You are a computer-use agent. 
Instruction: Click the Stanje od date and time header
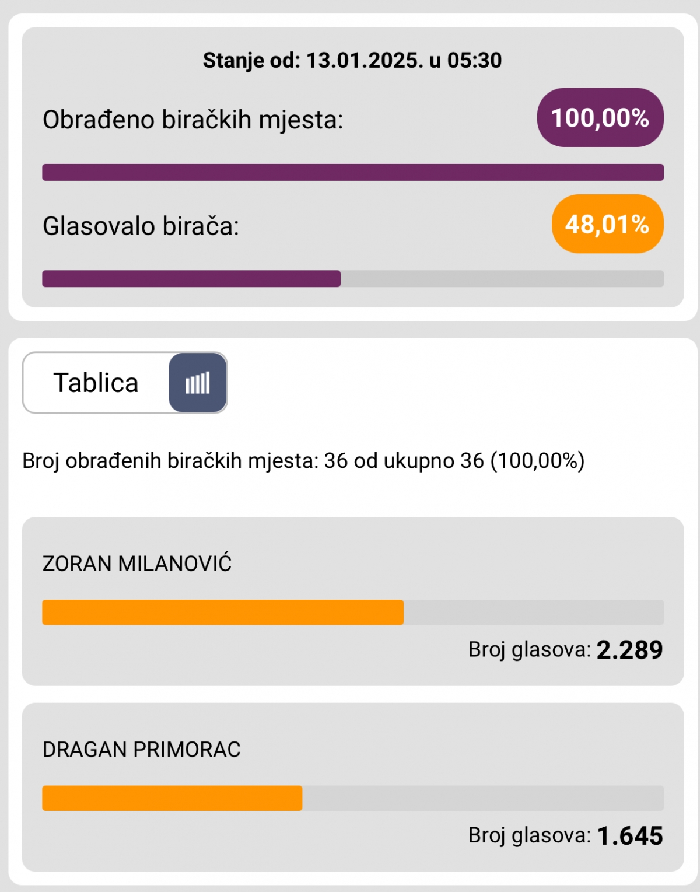pos(352,60)
